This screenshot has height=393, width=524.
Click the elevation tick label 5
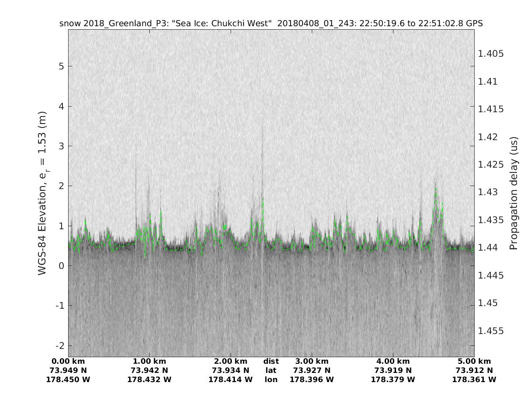pyautogui.click(x=60, y=66)
